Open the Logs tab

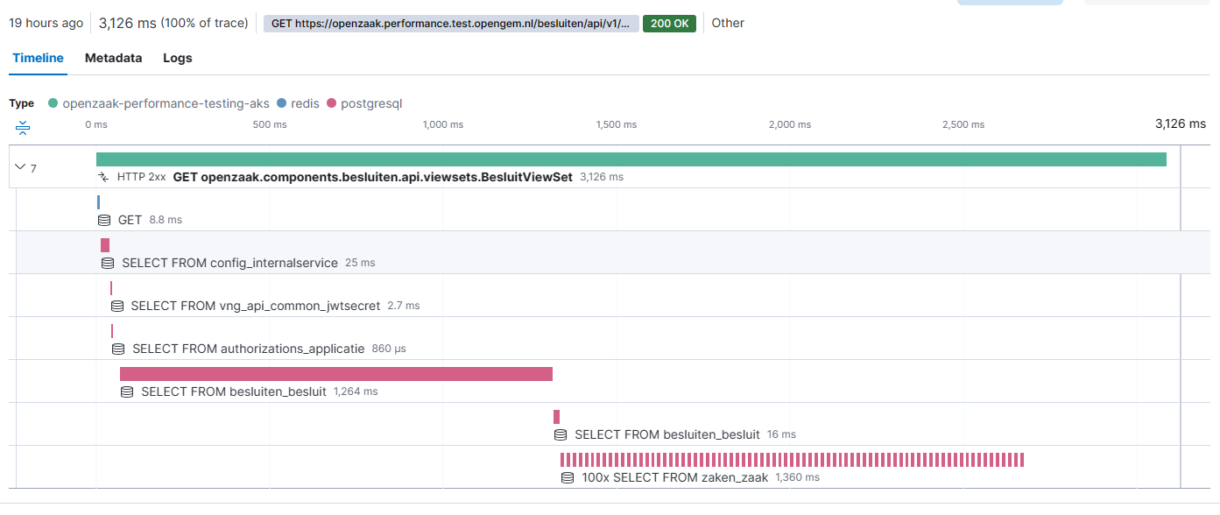tap(177, 58)
